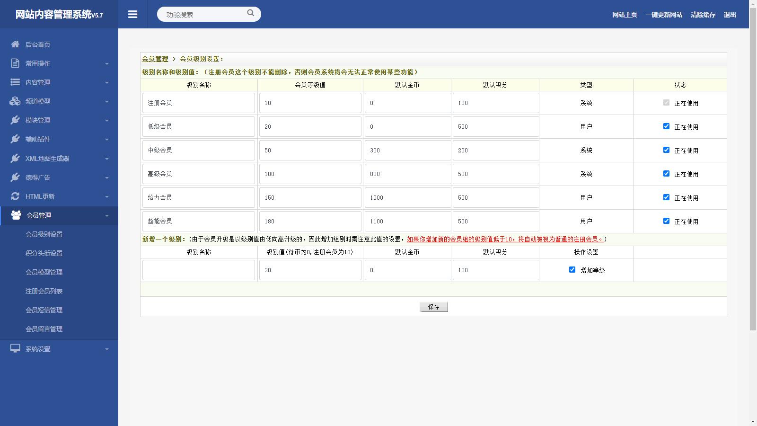
Task: Uncheck 正在使用 for 低级会员 row
Action: pos(666,126)
